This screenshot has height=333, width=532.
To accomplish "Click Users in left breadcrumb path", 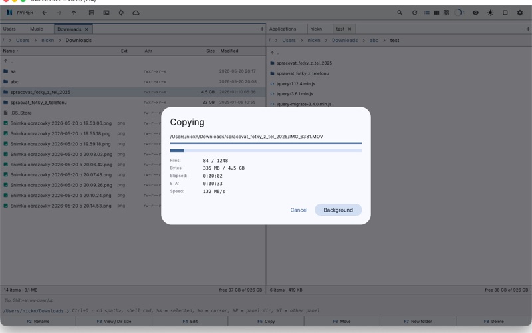I will 23,40.
